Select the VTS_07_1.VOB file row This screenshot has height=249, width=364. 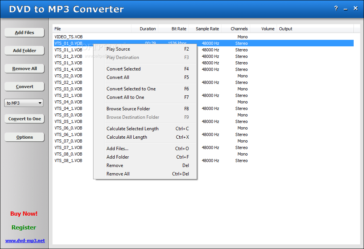[68, 147]
